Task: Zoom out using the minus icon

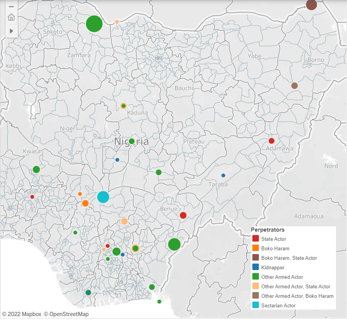Action: click(11, 6)
